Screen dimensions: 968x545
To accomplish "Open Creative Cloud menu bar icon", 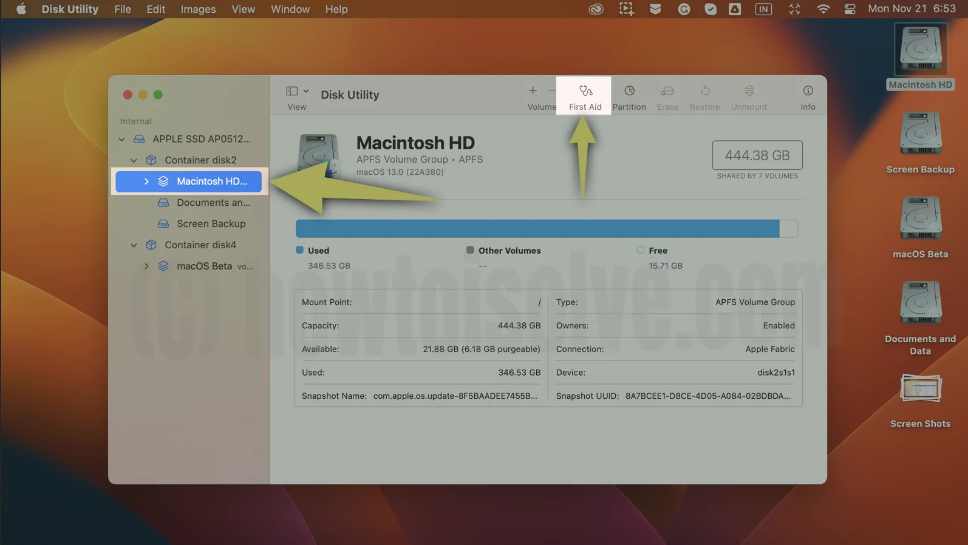I will (596, 9).
